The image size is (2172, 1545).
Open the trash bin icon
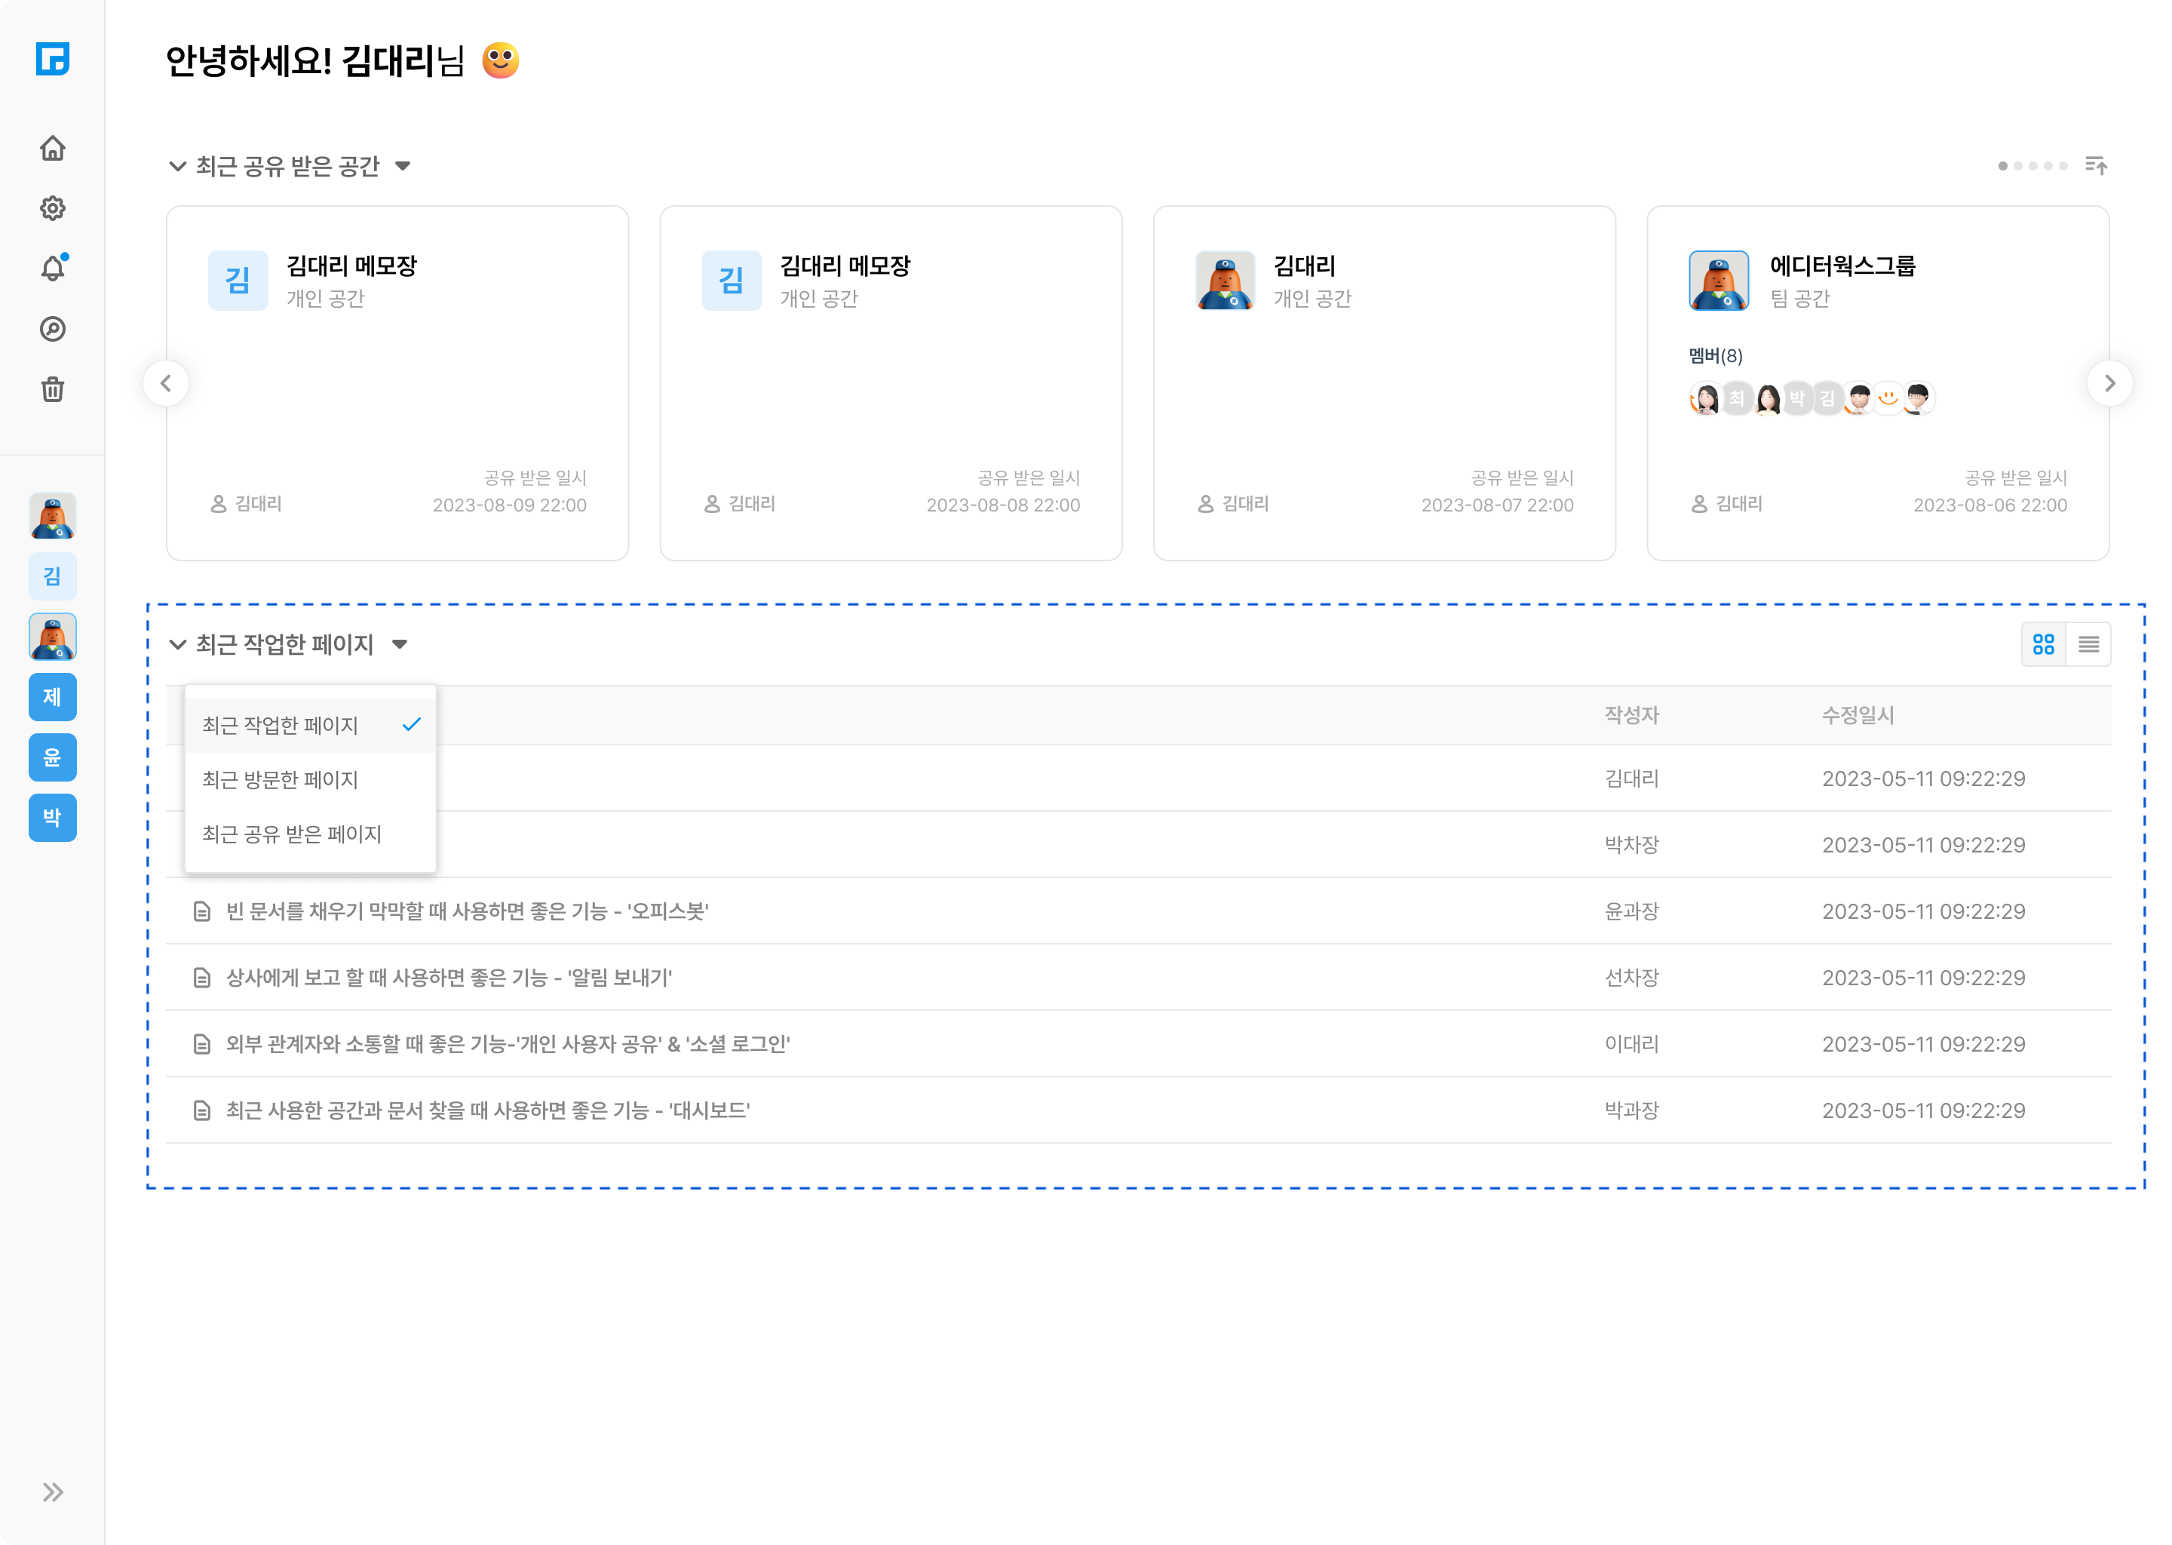click(x=52, y=389)
